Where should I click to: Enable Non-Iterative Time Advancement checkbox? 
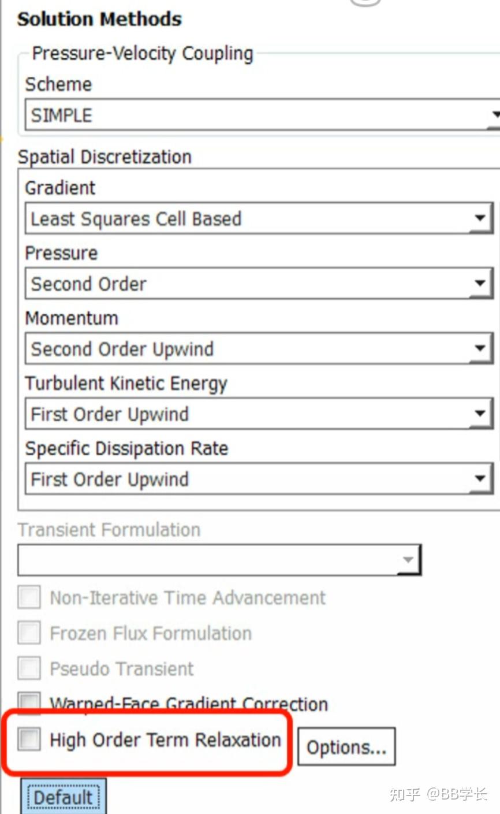[x=29, y=597]
